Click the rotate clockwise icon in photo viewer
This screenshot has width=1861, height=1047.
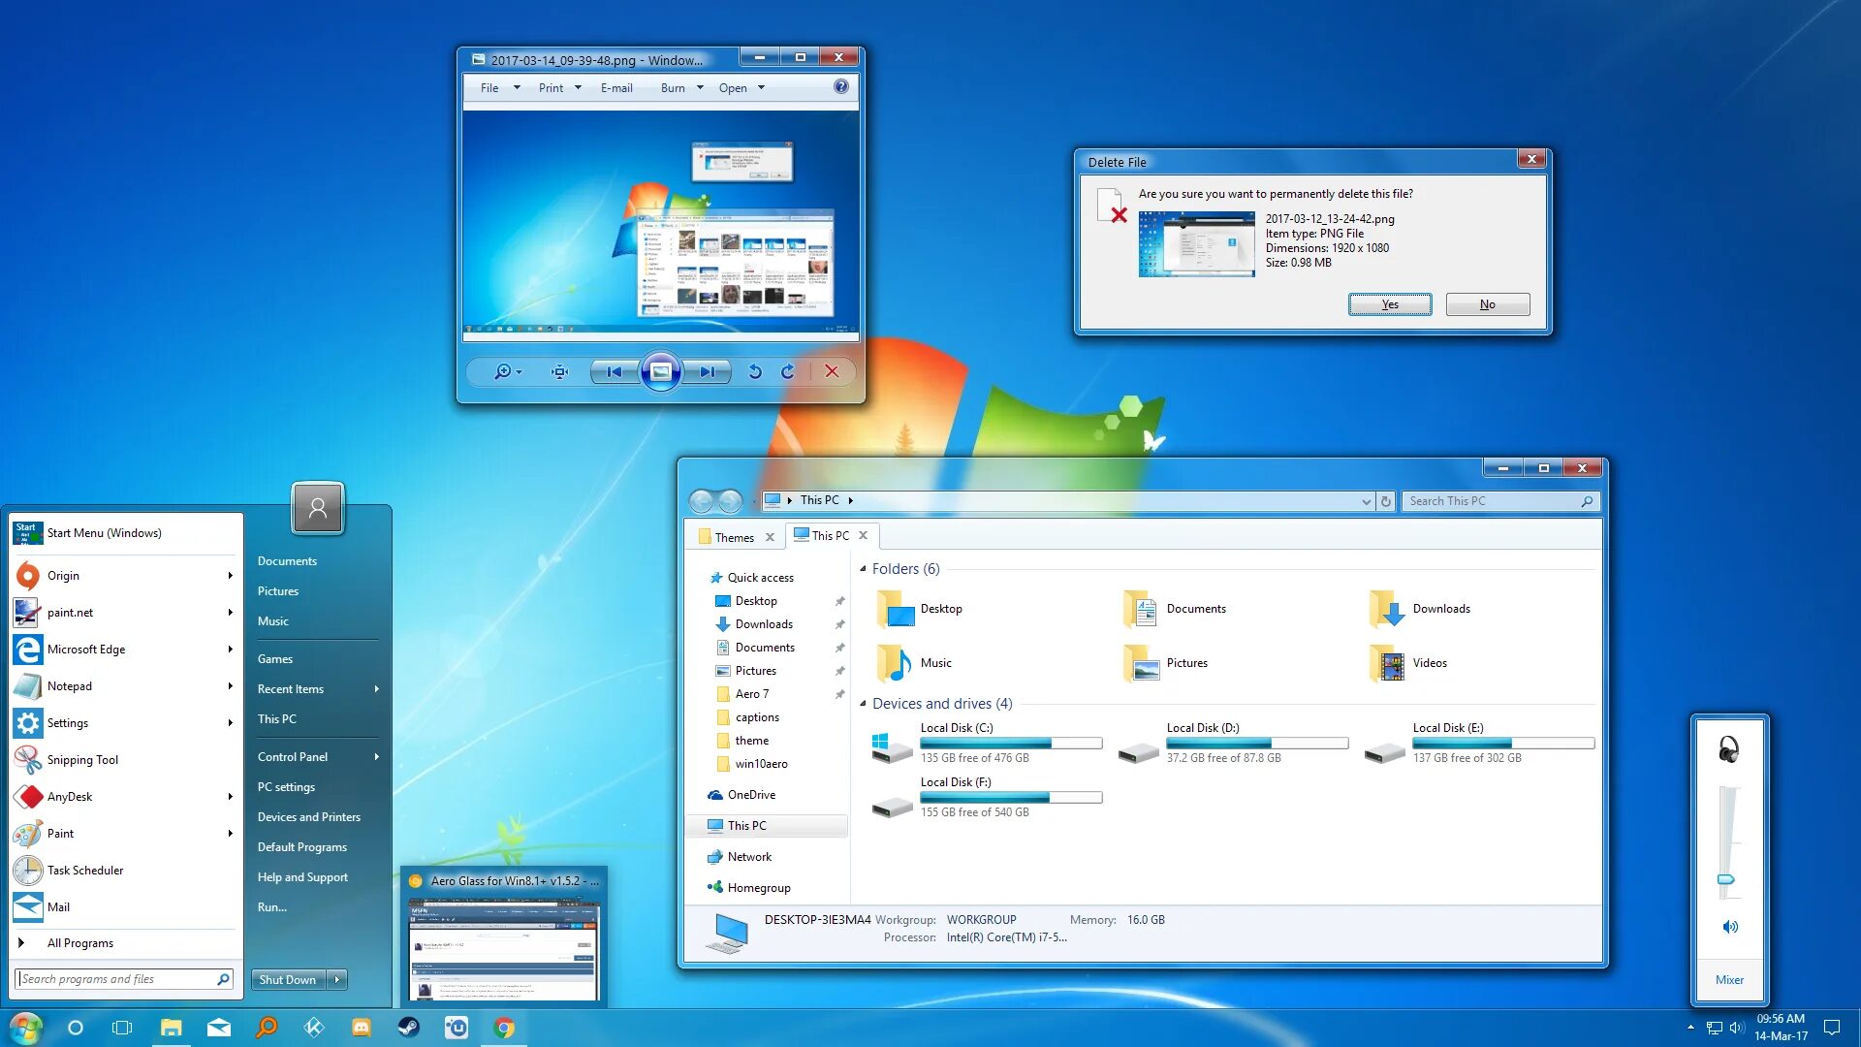(x=787, y=371)
